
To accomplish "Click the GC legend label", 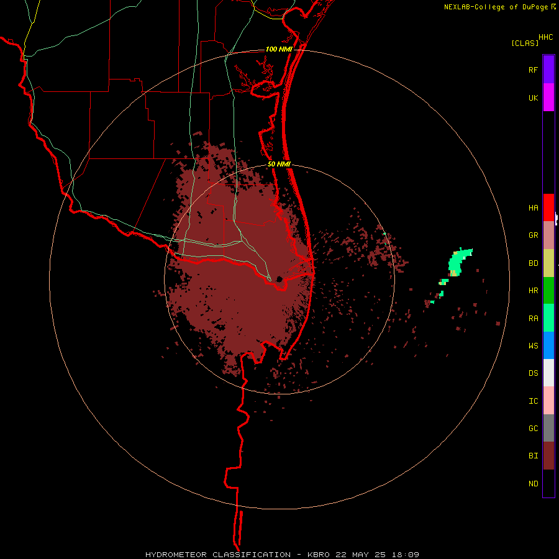I will tap(533, 429).
